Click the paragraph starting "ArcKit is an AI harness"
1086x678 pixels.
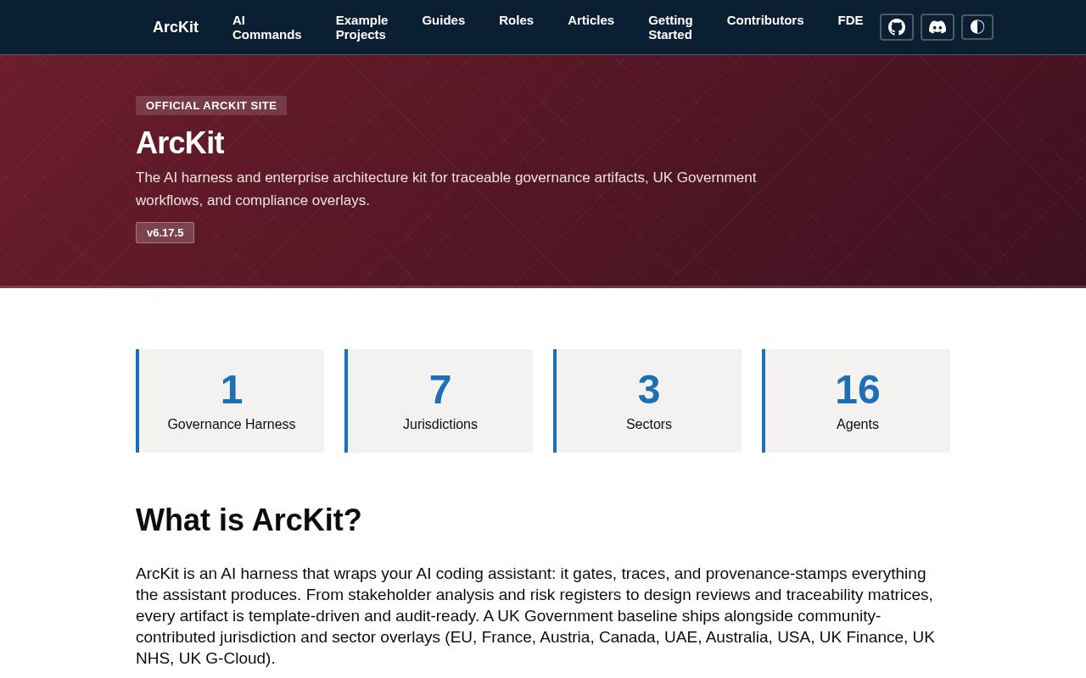pos(535,616)
